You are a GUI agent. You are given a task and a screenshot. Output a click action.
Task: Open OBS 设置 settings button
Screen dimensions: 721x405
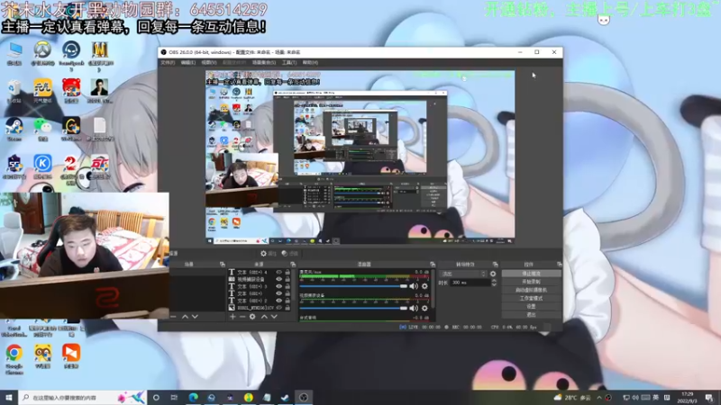(531, 306)
